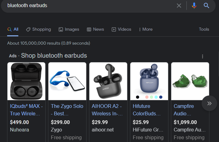219x142 pixels.
Task: Switch to the Images tab
Action: pyautogui.click(x=69, y=29)
